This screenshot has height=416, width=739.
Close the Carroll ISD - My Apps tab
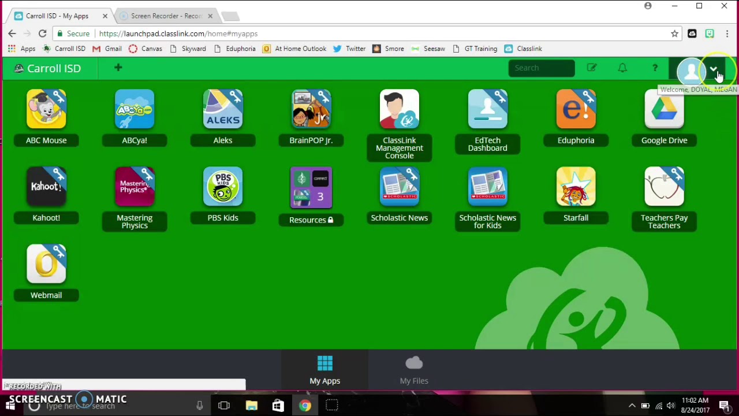104,16
